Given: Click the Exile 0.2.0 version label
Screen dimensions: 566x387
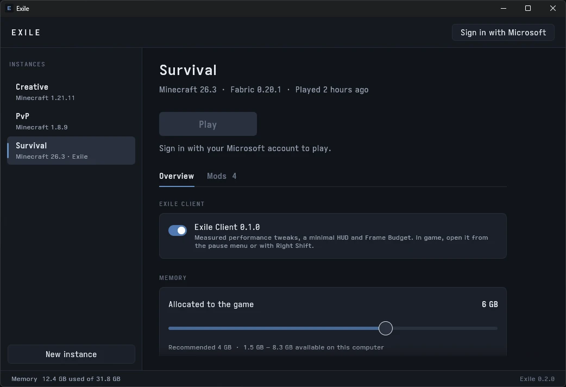Looking at the screenshot, I should pyautogui.click(x=537, y=379).
